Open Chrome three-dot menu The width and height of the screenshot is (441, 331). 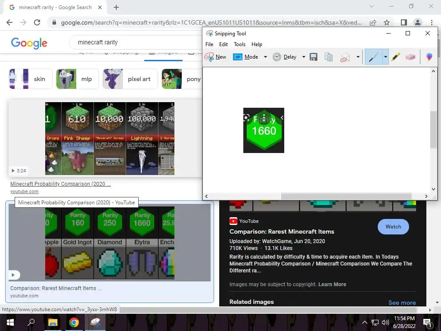[x=432, y=22]
